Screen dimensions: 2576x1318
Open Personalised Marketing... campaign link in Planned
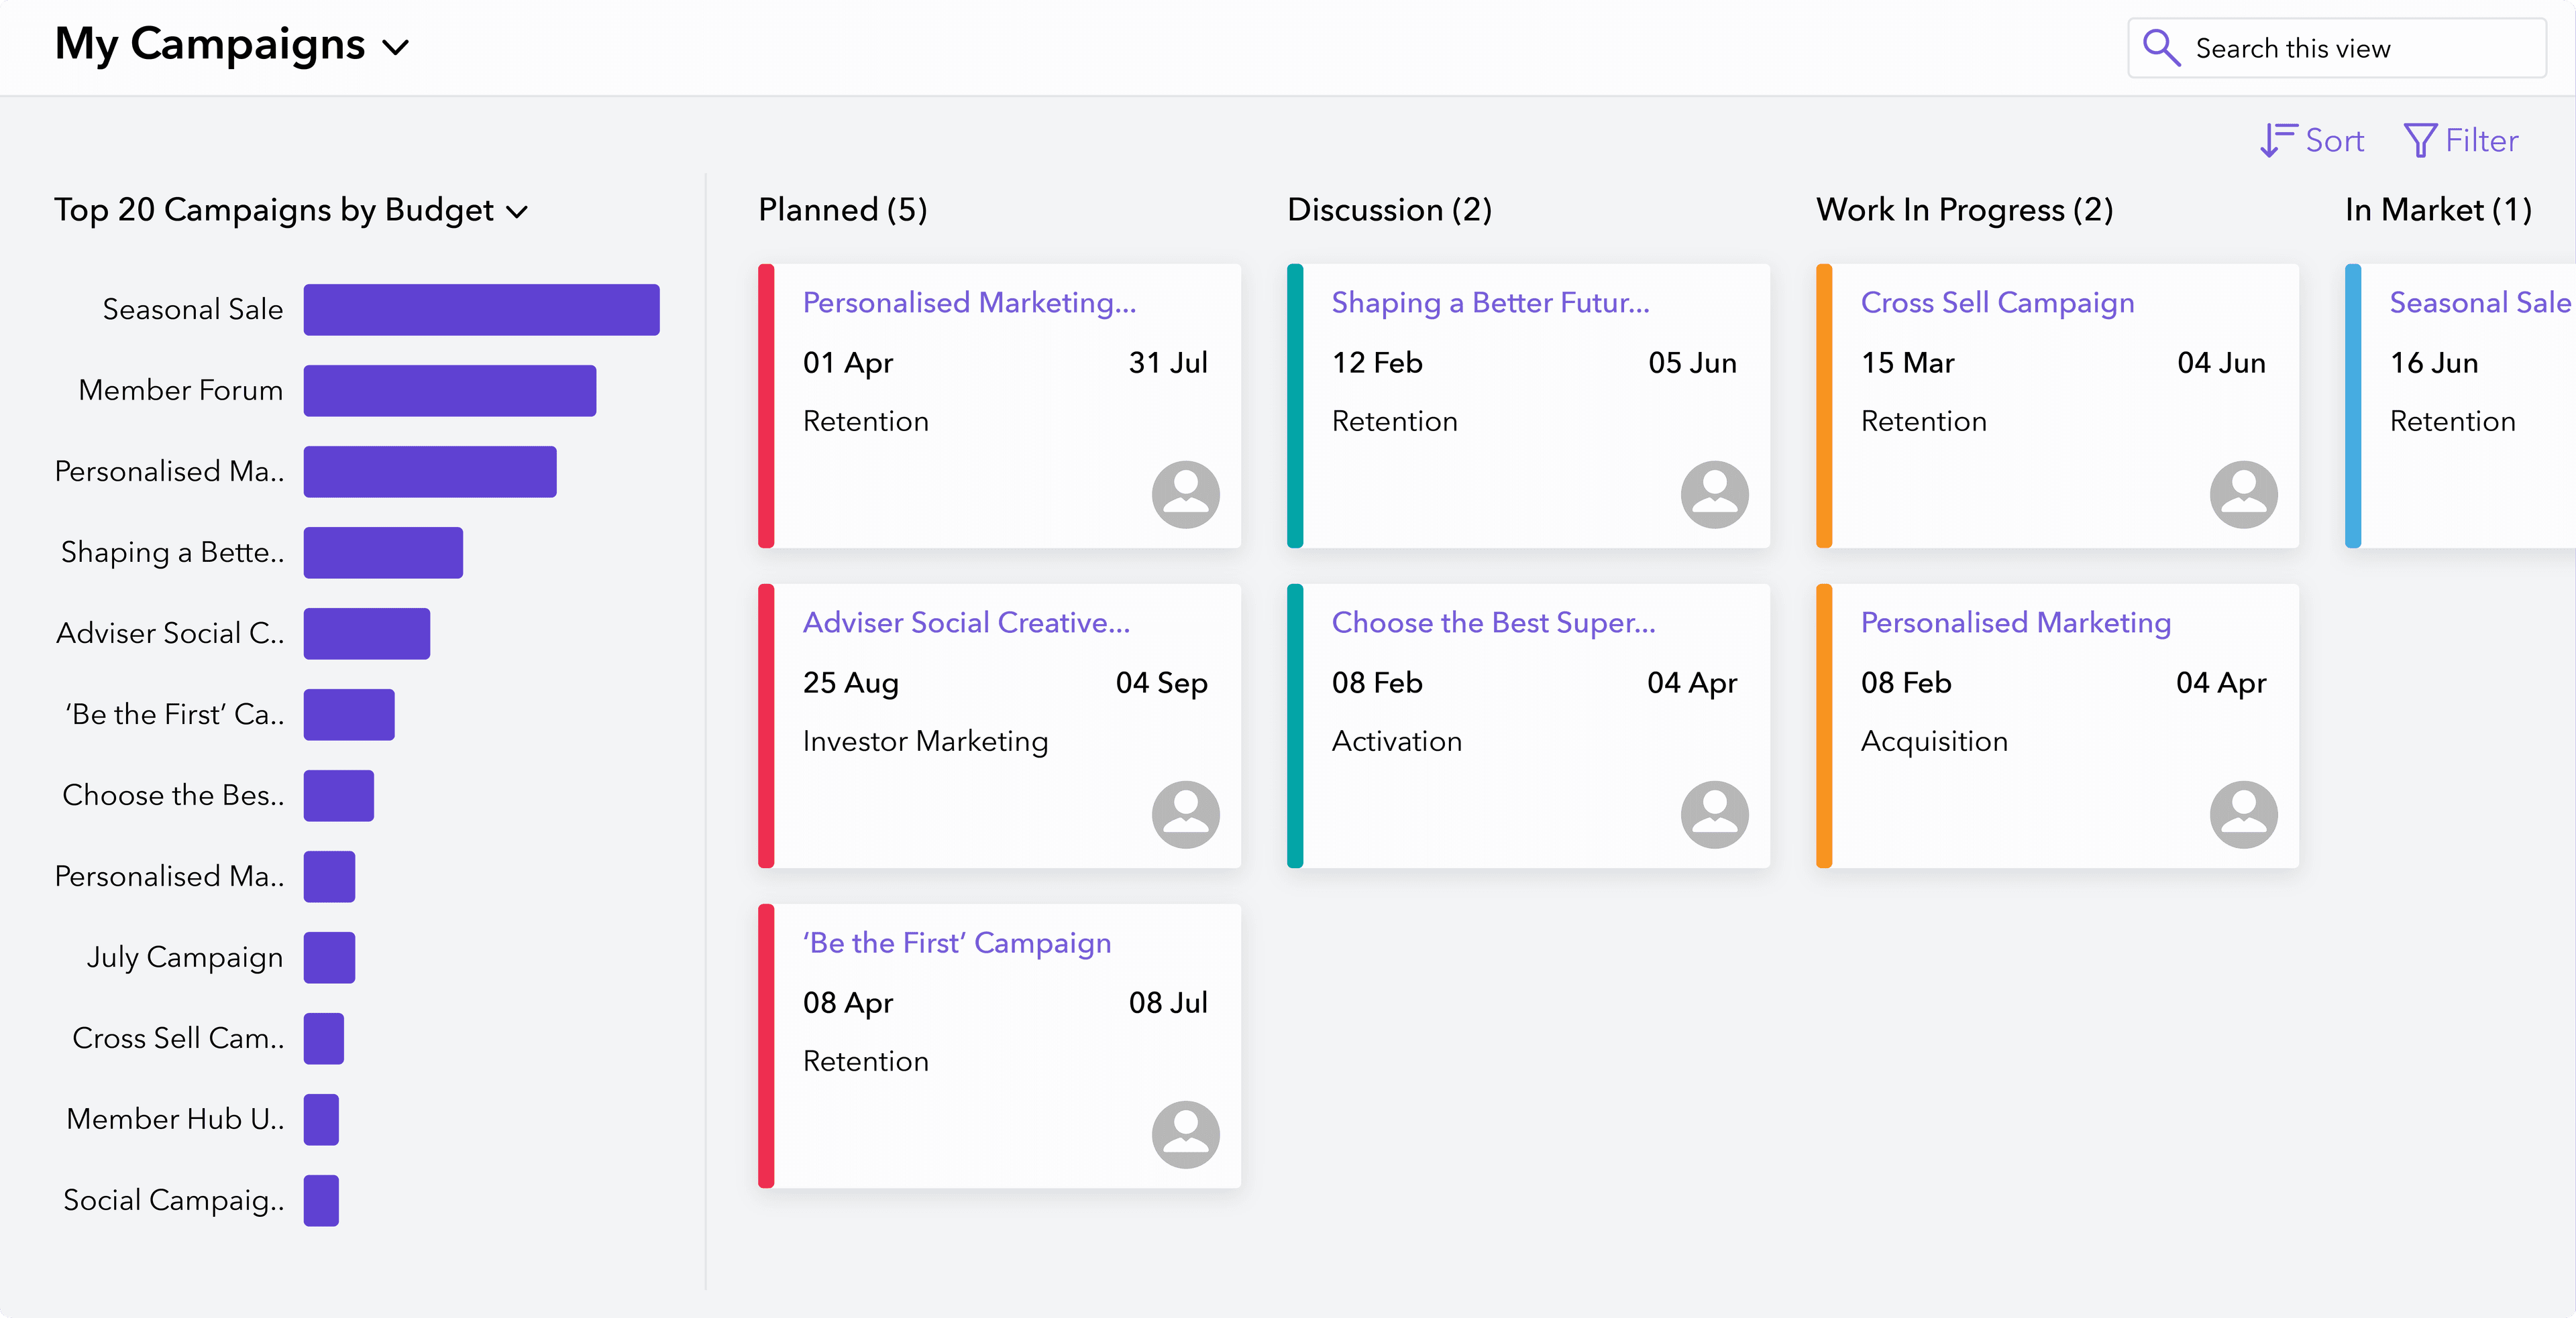click(969, 302)
